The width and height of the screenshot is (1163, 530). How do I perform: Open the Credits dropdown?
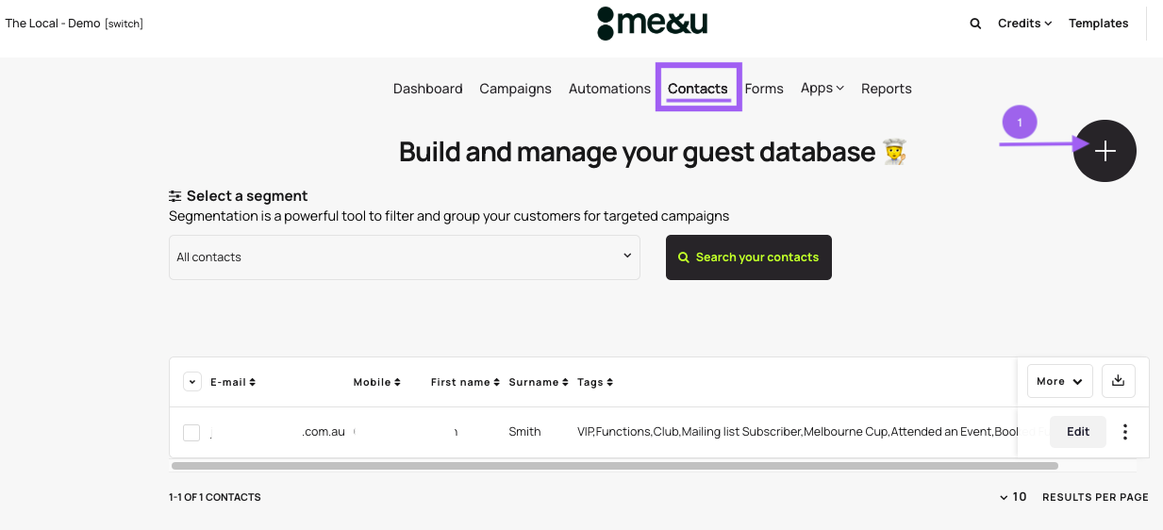tap(1024, 24)
